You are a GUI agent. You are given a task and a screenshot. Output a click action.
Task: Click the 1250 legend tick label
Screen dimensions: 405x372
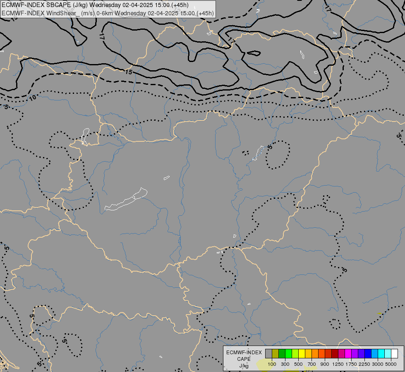tap(338, 364)
